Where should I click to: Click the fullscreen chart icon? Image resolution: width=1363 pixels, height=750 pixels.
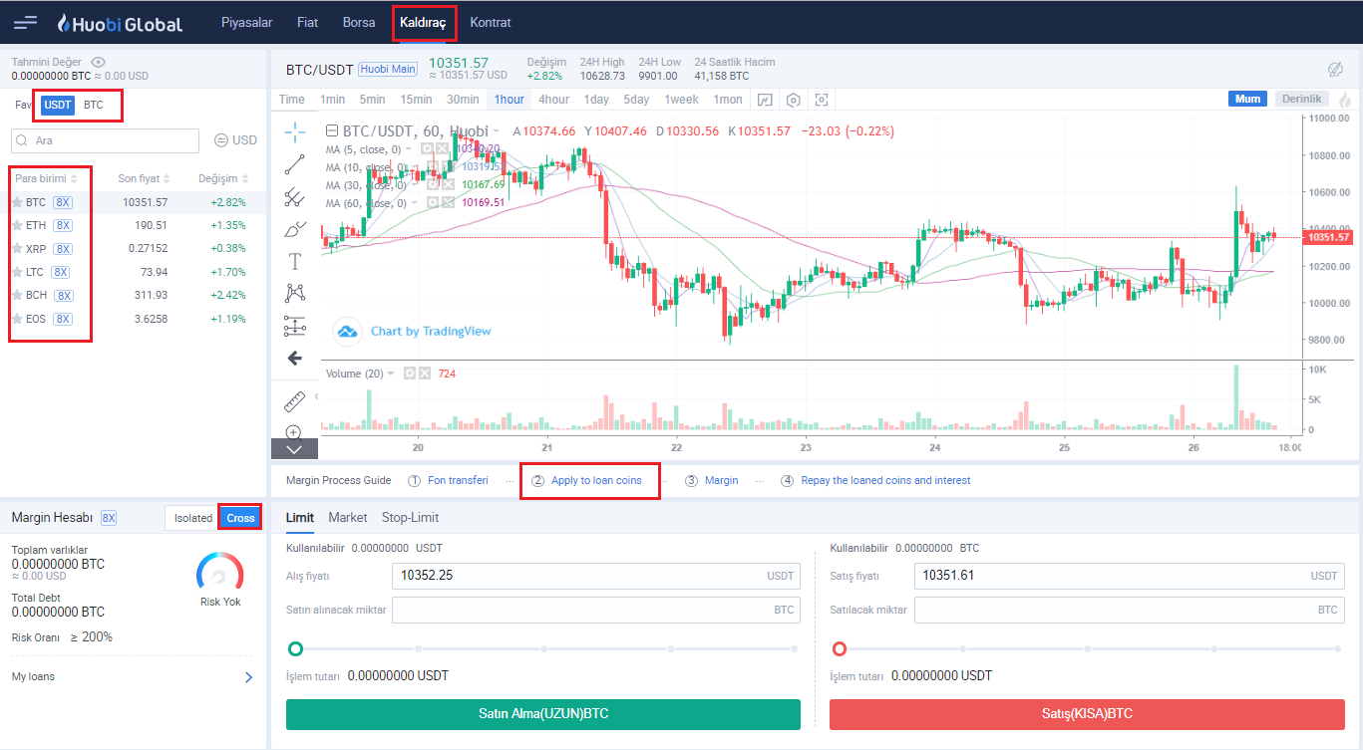click(822, 100)
